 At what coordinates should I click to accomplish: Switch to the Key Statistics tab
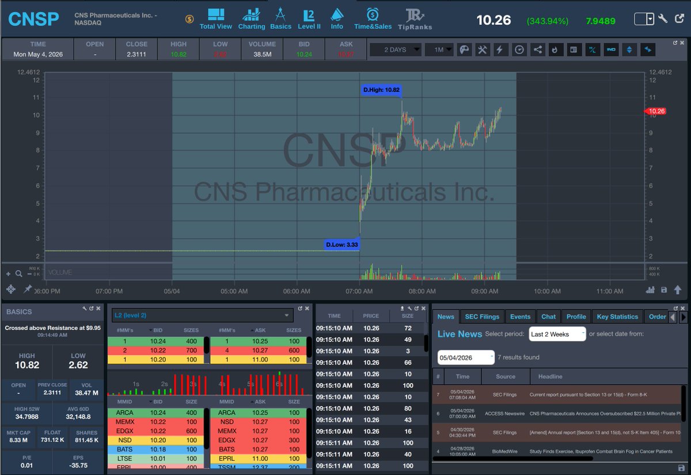click(x=617, y=316)
